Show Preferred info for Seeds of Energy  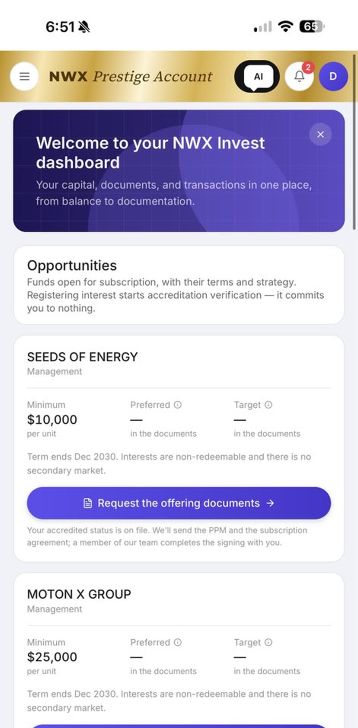[x=178, y=405]
